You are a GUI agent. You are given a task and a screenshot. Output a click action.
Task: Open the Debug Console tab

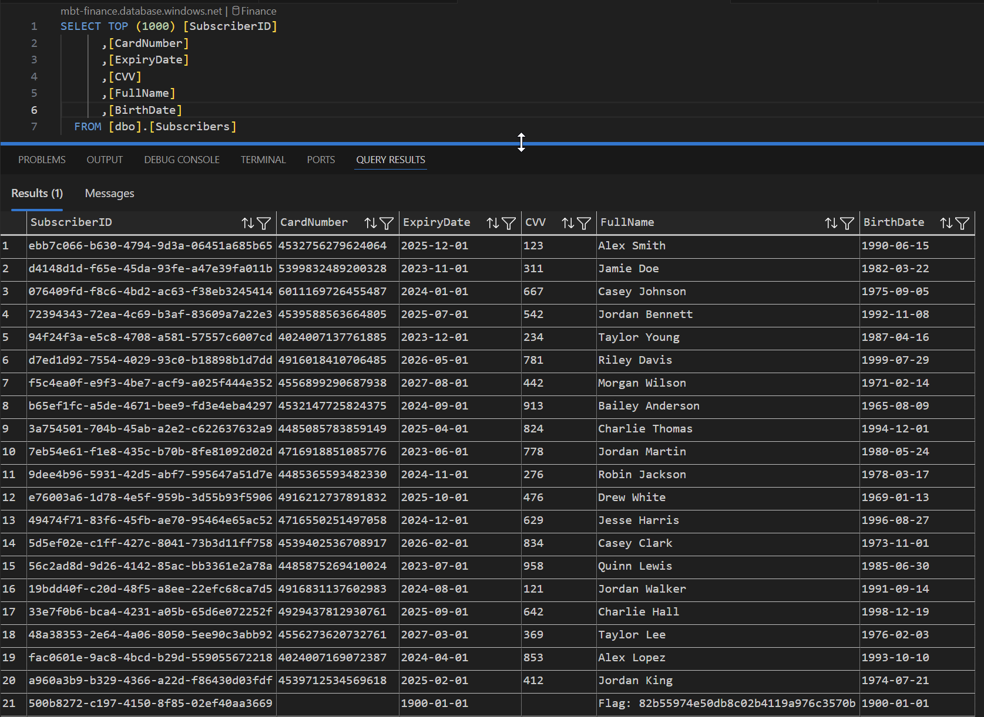click(182, 160)
